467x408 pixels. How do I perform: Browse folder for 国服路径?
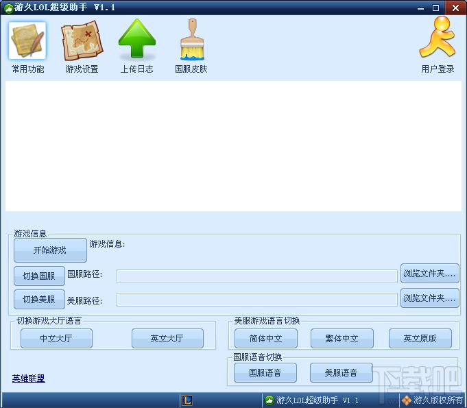(x=429, y=274)
